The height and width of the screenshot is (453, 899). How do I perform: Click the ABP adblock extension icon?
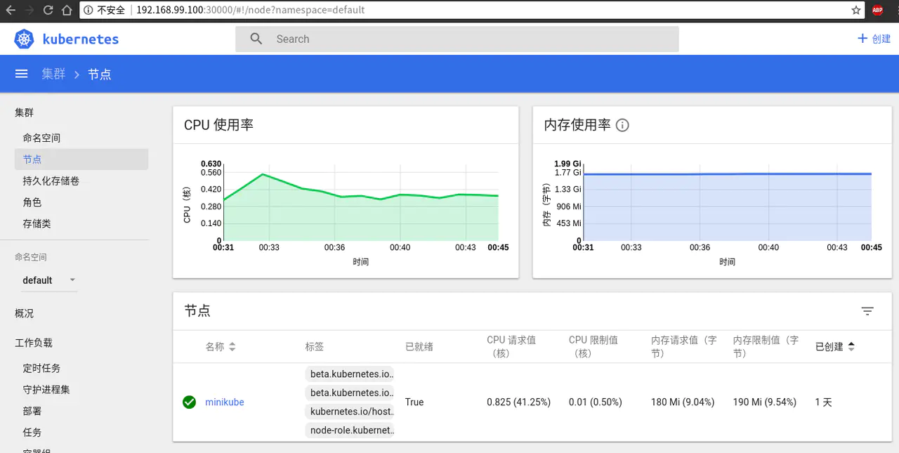877,11
